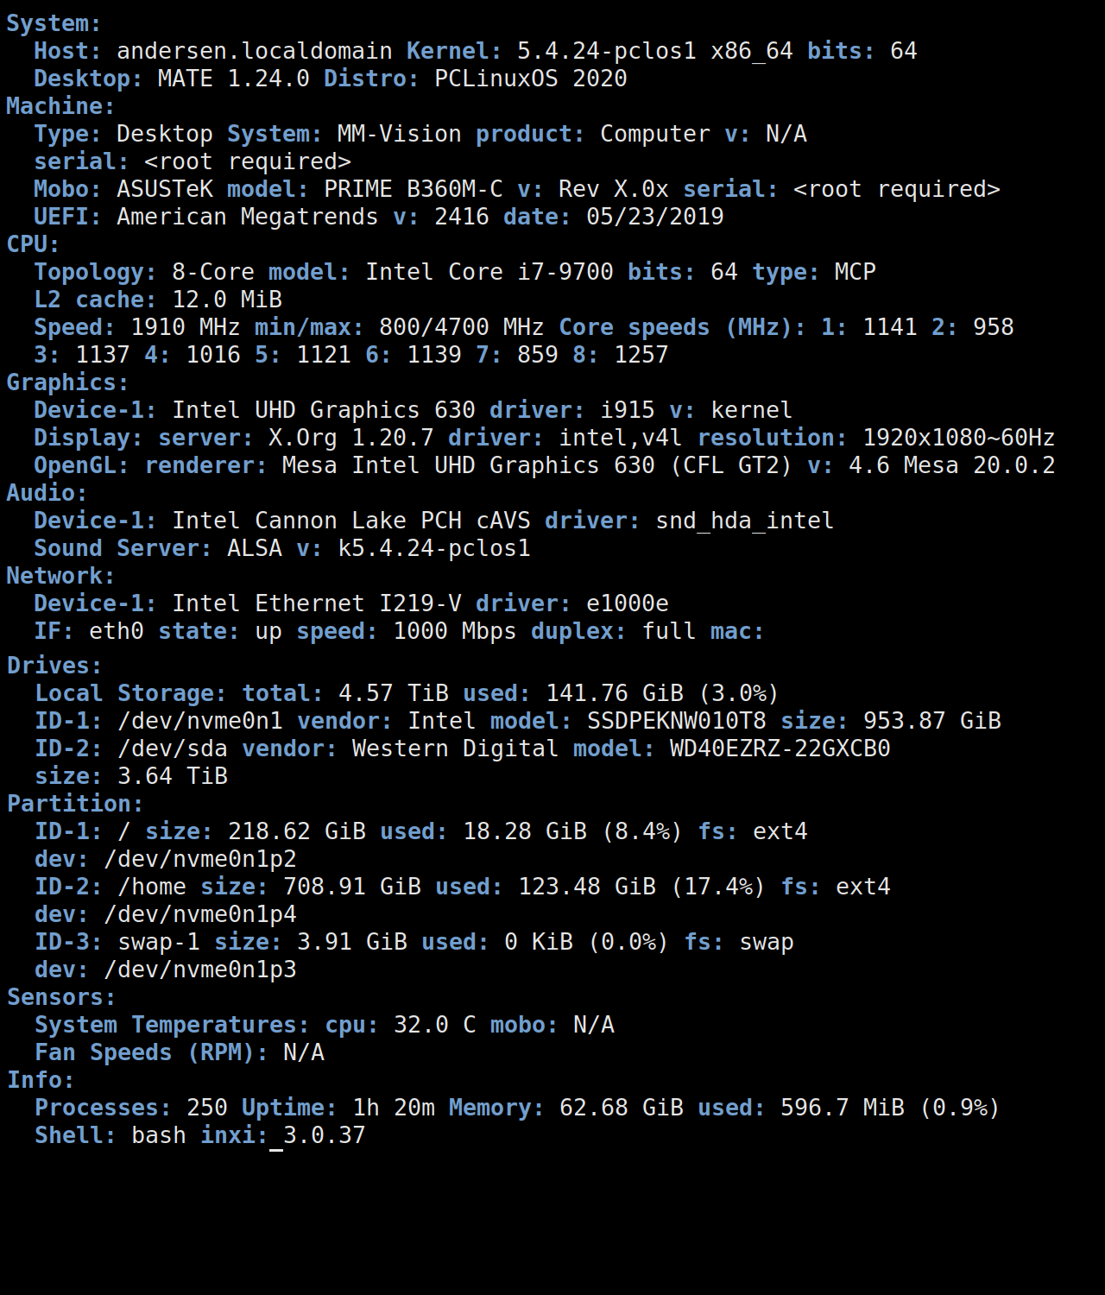Viewport: 1105px width, 1295px height.
Task: Click the resolution value 1920x1080~60Hz
Action: click(958, 438)
